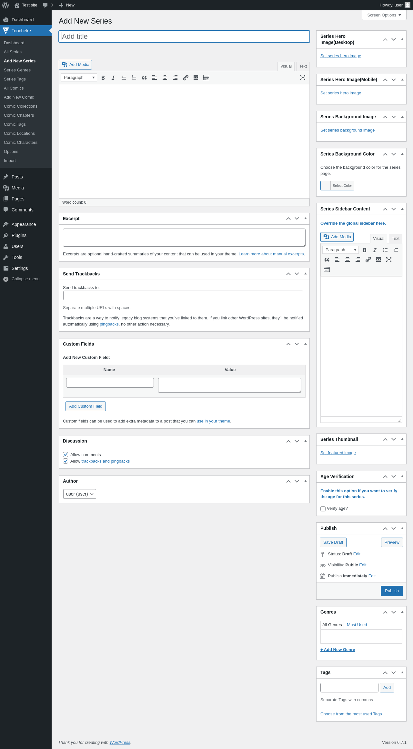Click insert link icon in main editor
413x749 pixels.
pyautogui.click(x=186, y=78)
